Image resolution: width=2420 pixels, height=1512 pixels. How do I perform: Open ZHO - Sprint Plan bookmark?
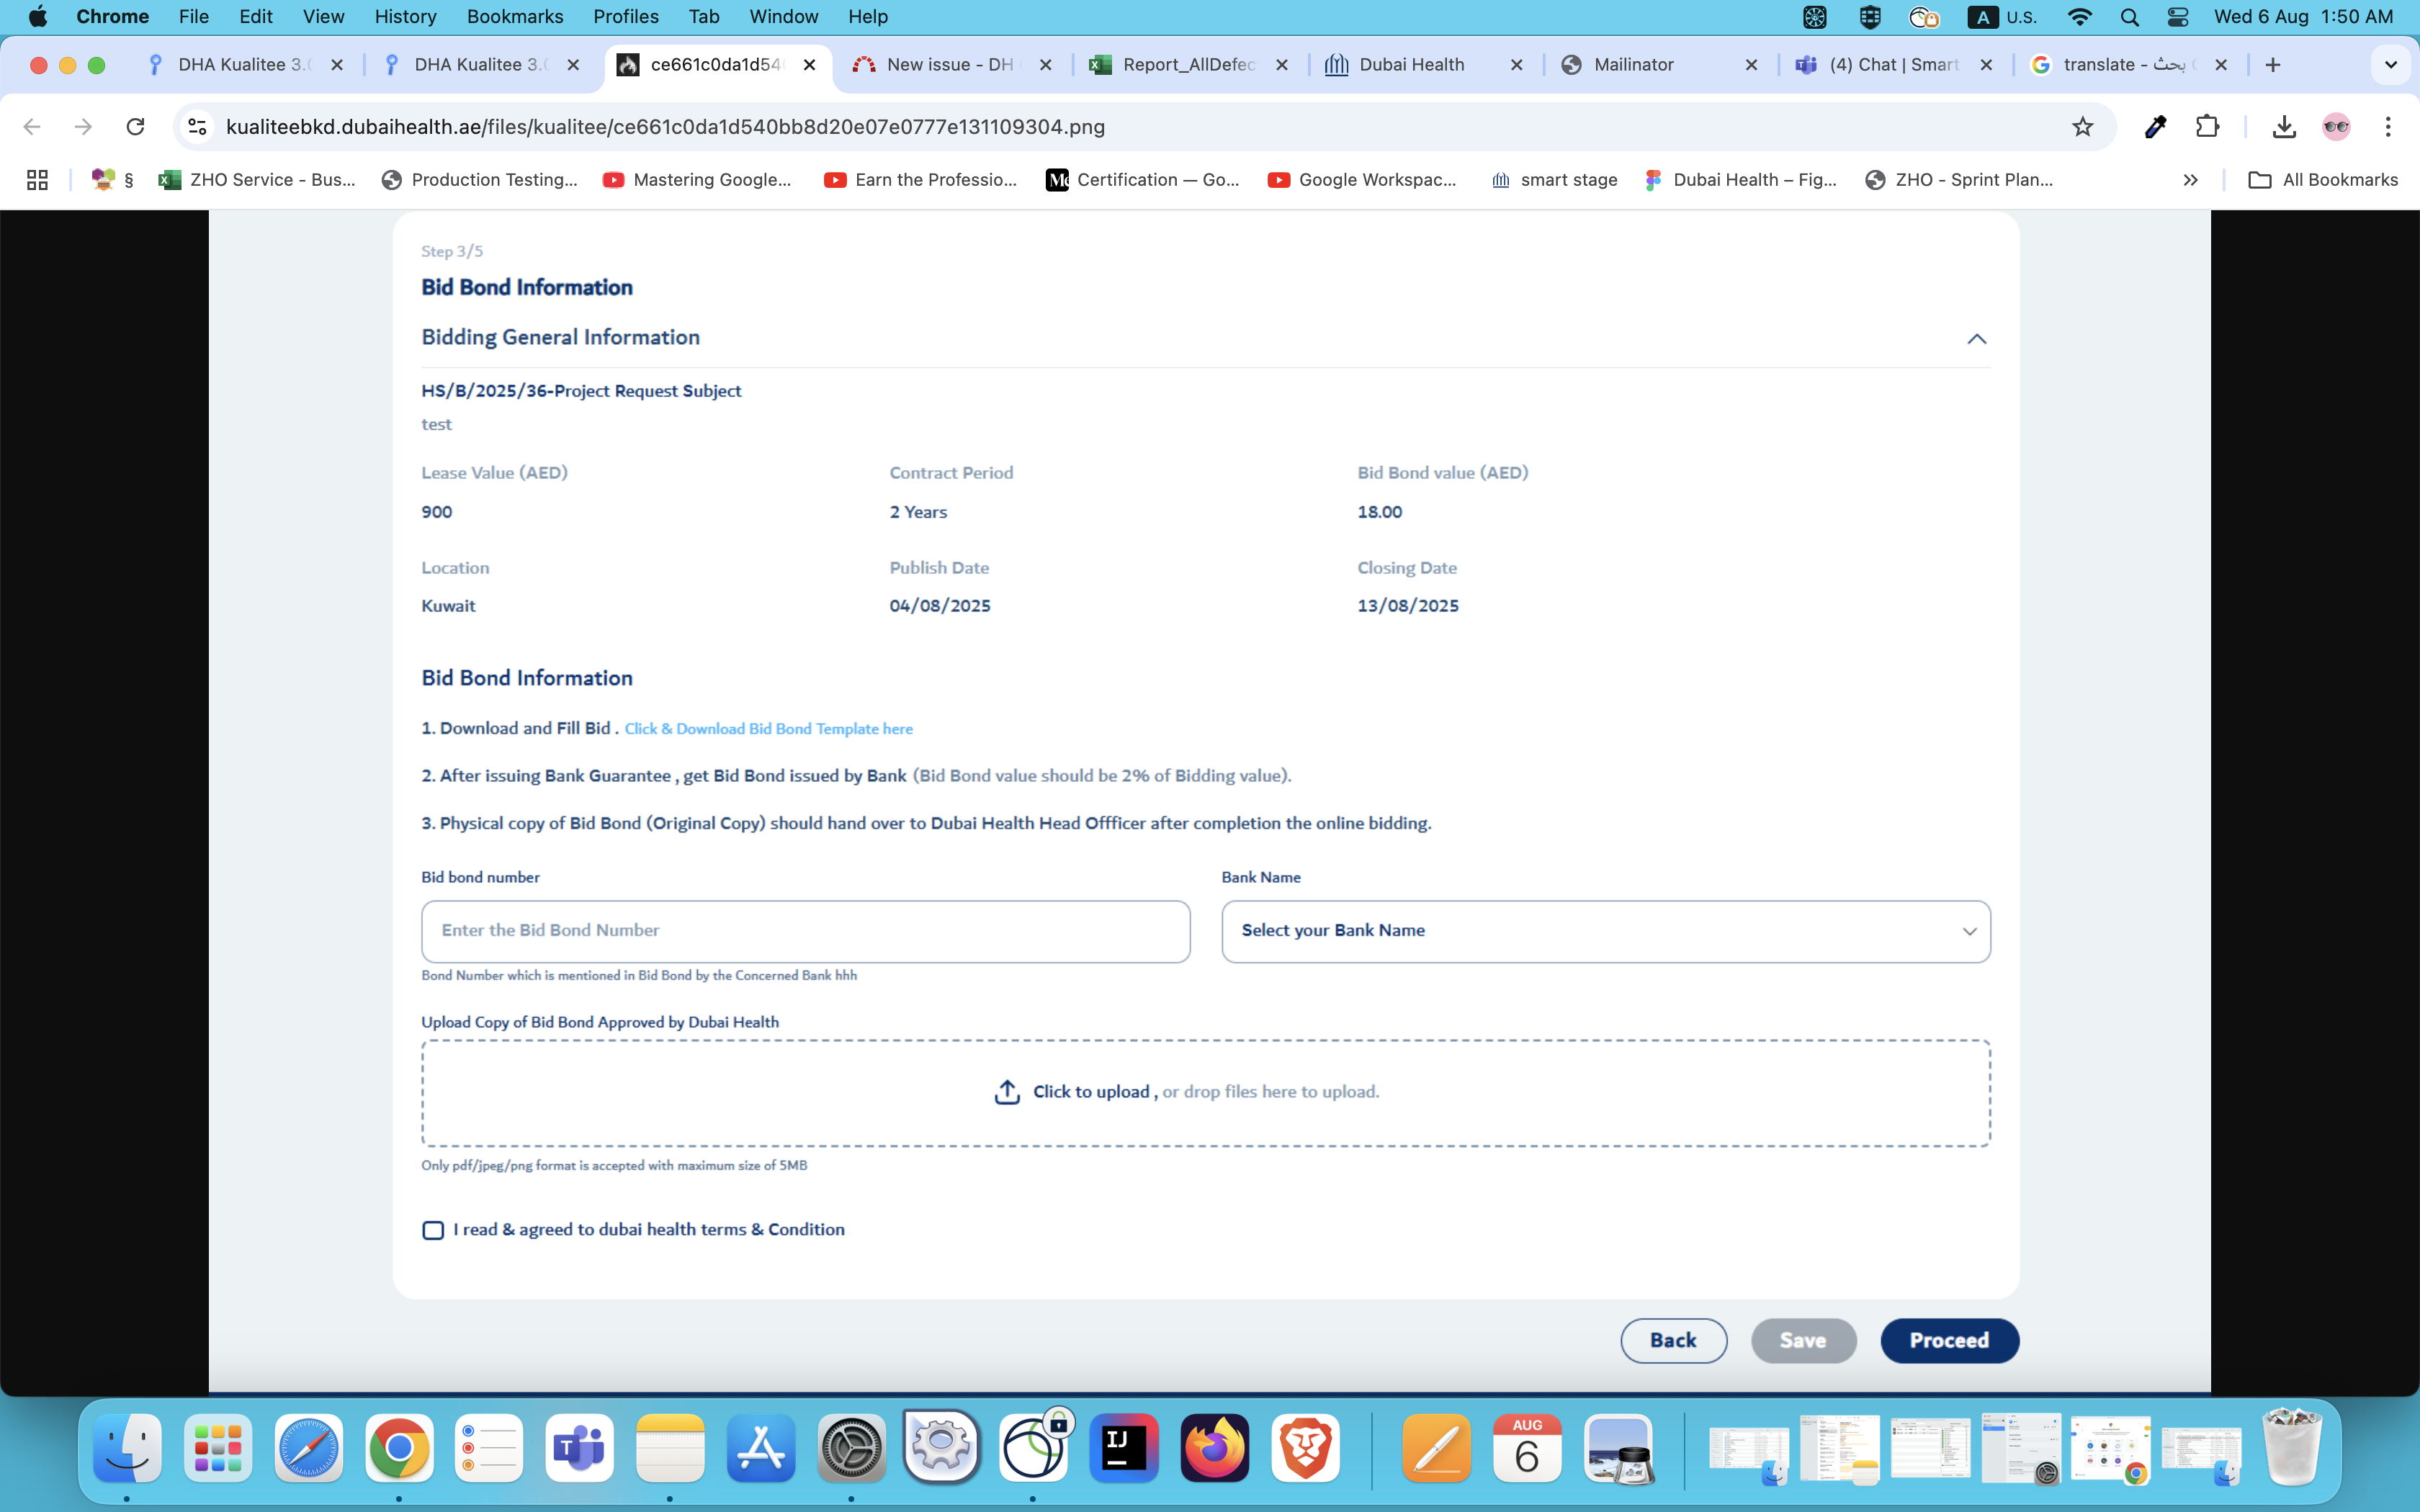point(1959,180)
